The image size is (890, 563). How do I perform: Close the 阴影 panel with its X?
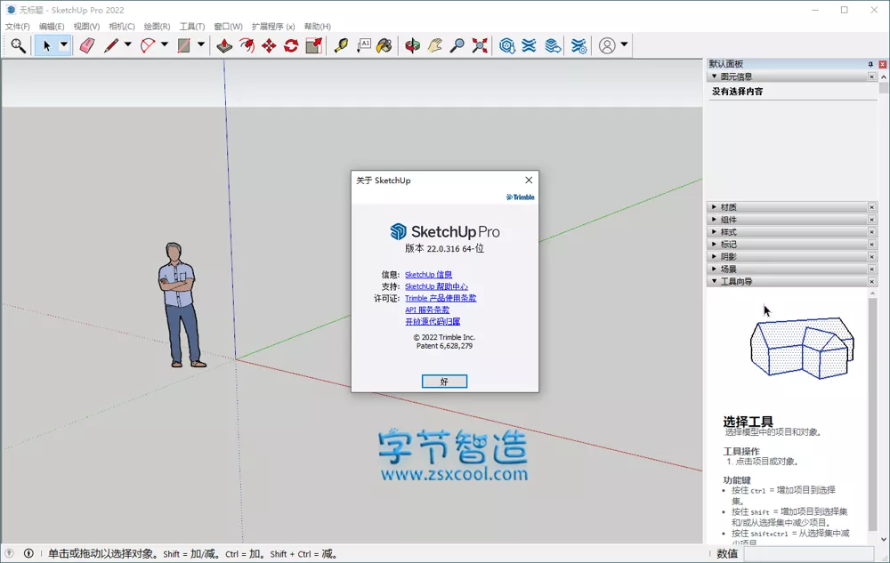(872, 256)
